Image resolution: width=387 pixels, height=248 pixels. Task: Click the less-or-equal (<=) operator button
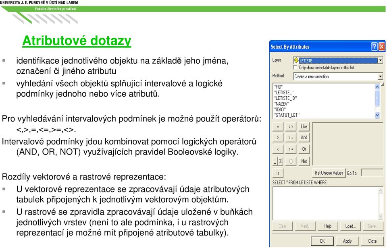(x=291, y=149)
